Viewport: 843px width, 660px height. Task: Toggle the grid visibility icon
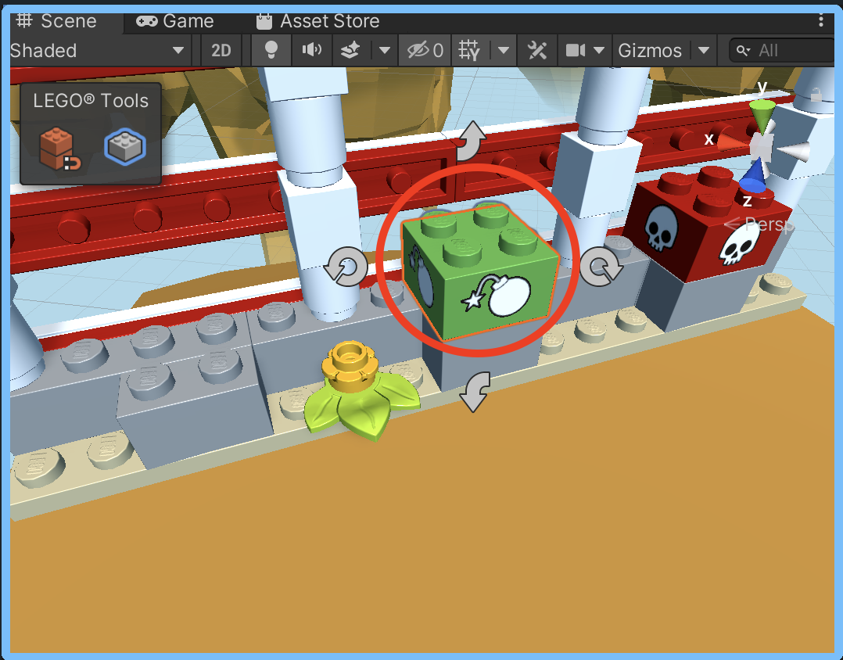(469, 51)
